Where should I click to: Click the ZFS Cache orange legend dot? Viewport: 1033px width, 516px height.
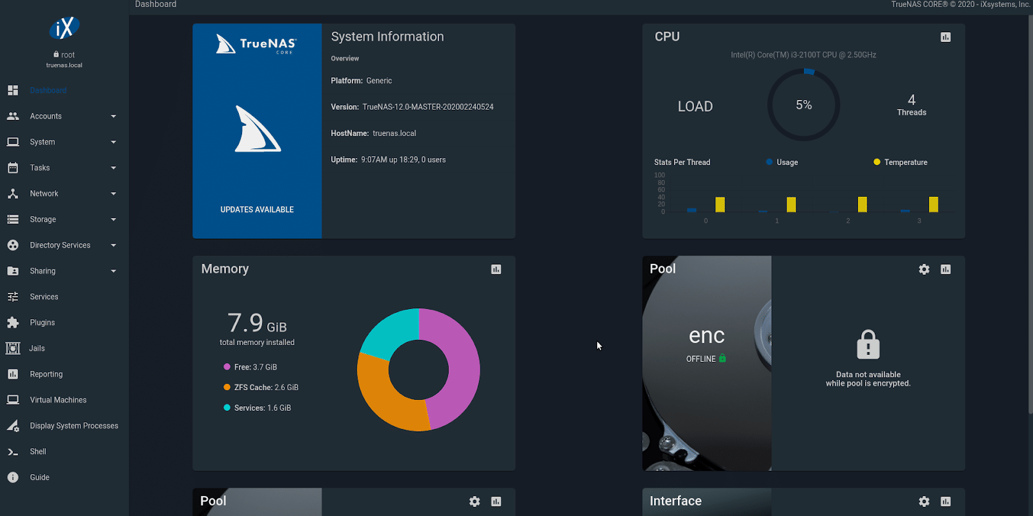pos(227,387)
